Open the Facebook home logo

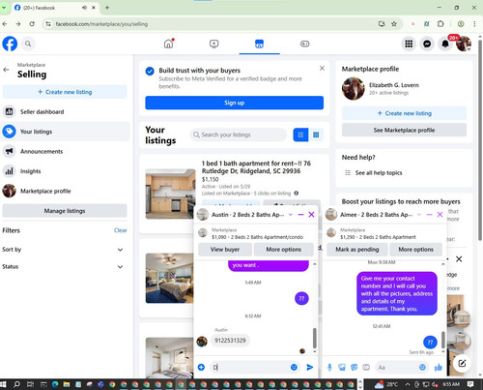coord(10,44)
